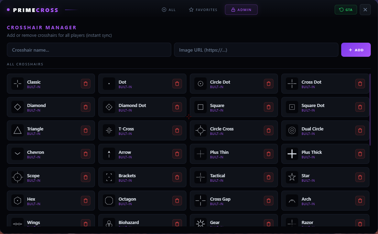Delete the Plus Thick crosshair
378x234 pixels.
pyautogui.click(x=360, y=154)
